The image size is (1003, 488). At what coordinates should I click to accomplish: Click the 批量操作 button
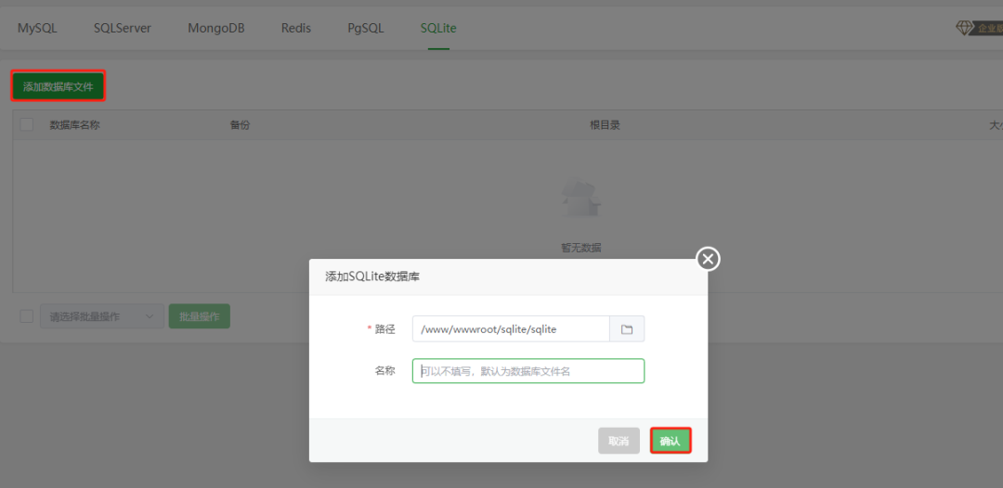click(x=200, y=316)
